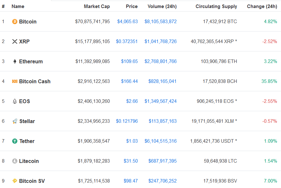Select supply 103,906,786 ETH
This screenshot has width=281, height=188.
pyautogui.click(x=219, y=61)
